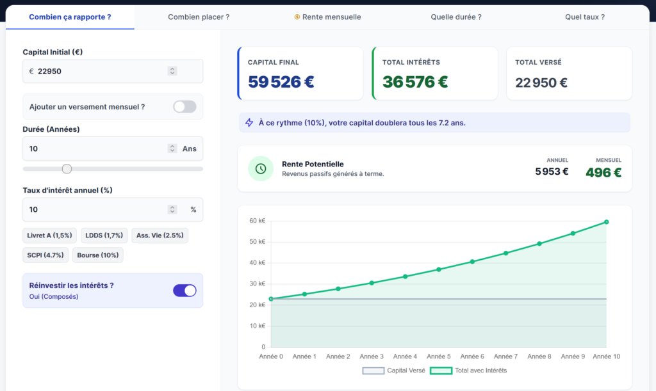Click the euro symbol in Capital field

coord(31,72)
